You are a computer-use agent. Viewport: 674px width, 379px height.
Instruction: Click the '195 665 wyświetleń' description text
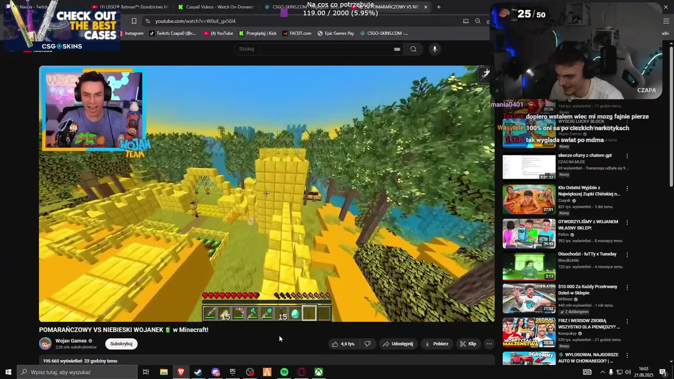click(x=80, y=361)
